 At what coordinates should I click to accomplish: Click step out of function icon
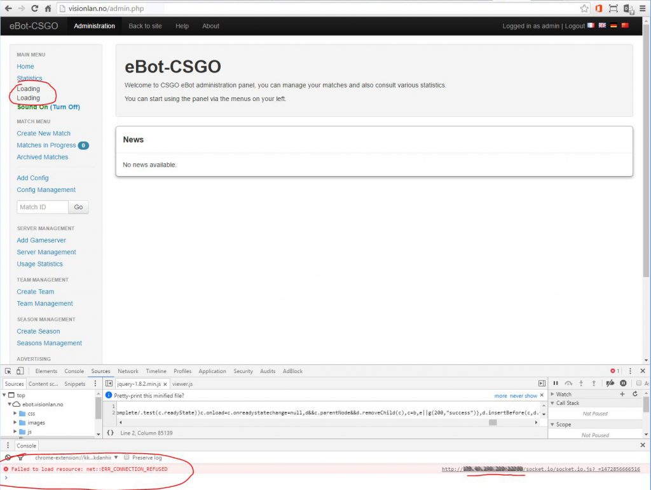(594, 383)
